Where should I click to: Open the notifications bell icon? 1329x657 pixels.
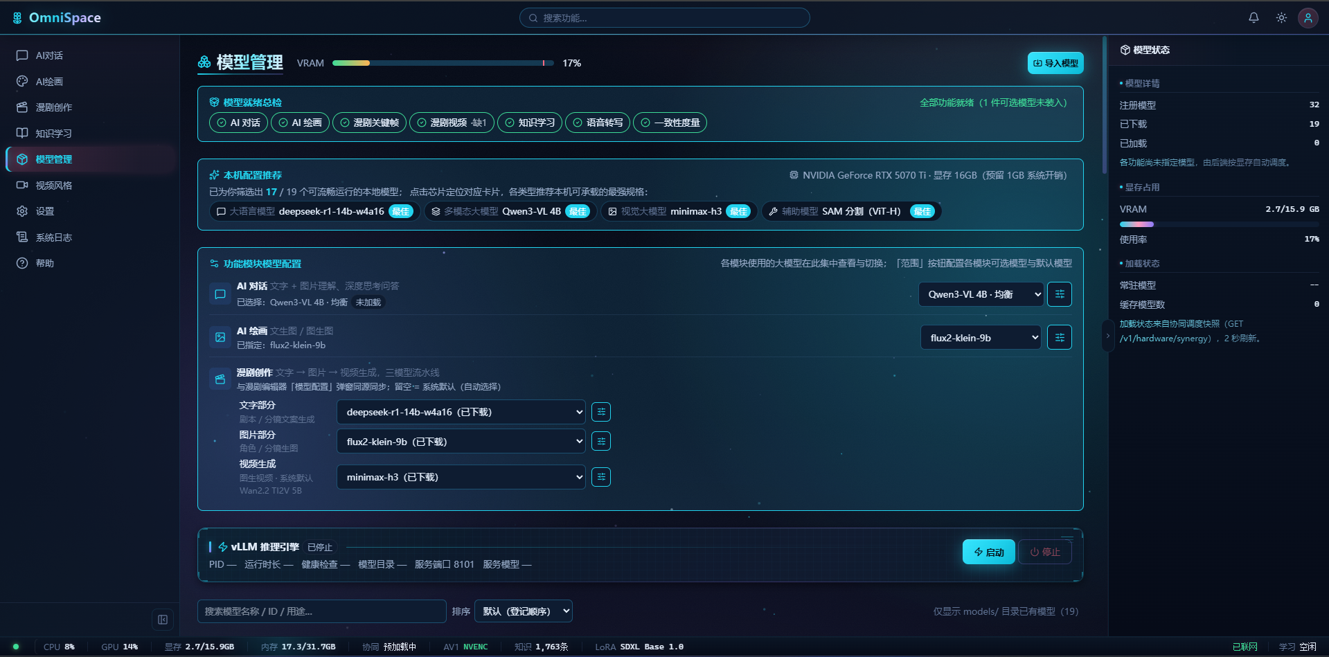click(x=1254, y=18)
